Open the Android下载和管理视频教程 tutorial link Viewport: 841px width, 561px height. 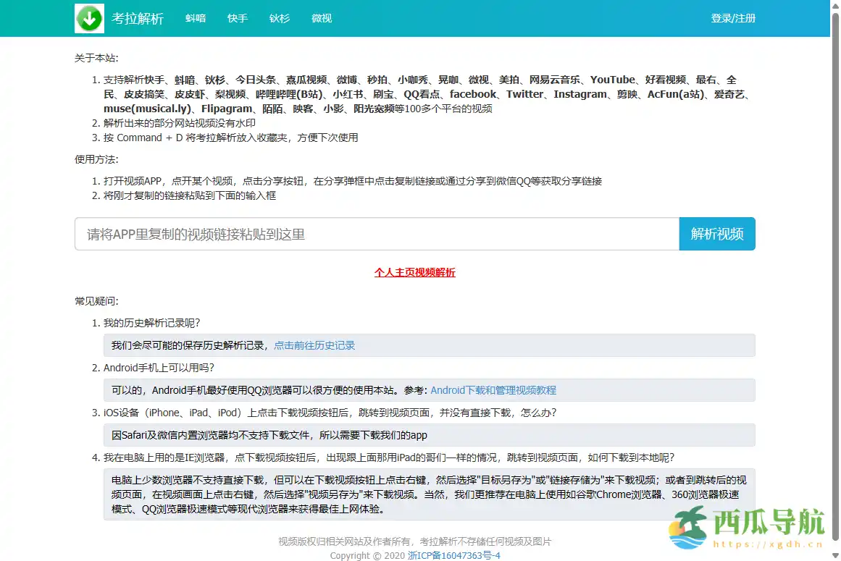tap(494, 390)
